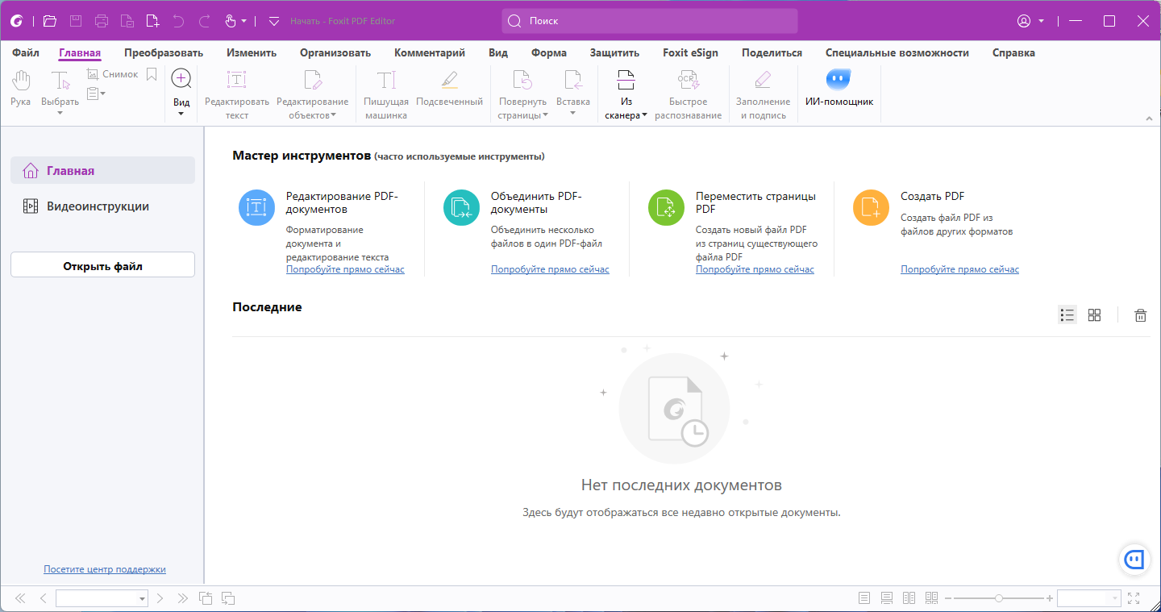
Task: Select the Hand tool (Рука)
Action: (x=20, y=89)
